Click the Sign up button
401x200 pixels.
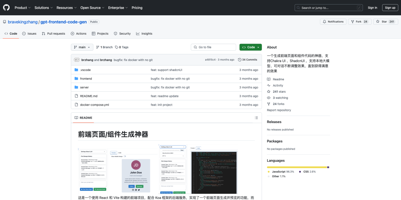(390, 7)
